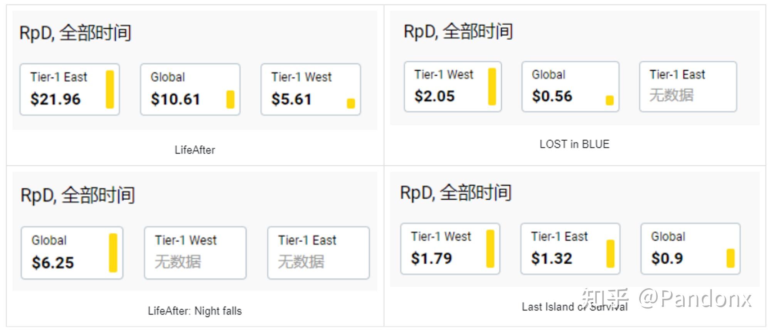Click Night falls Tier-1 West no-data card
Screen dimensions: 771x330
coord(195,253)
